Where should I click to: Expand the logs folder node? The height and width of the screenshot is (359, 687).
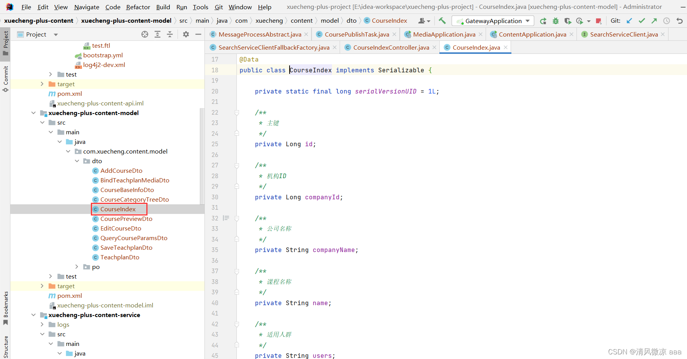(x=42, y=324)
